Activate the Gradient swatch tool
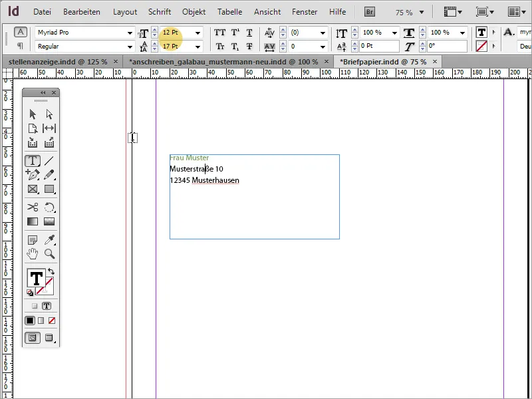Viewport: 532px width, 399px height. [32, 221]
